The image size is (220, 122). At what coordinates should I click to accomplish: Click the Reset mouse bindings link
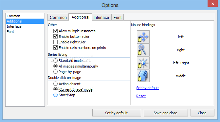tap(141, 96)
